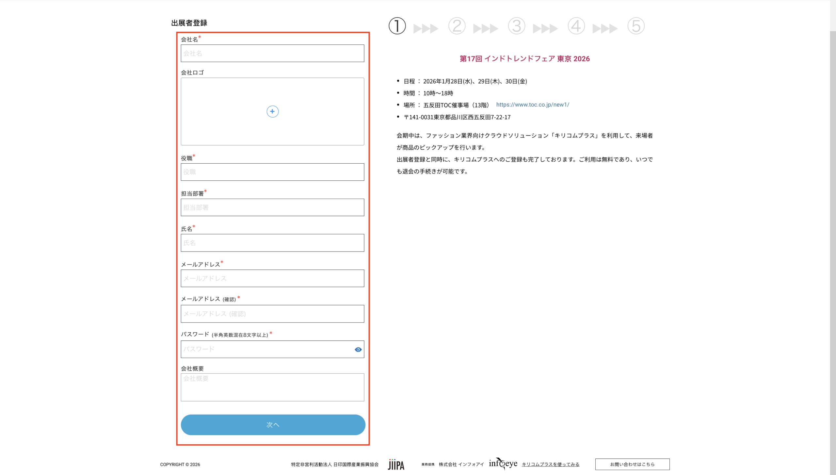Click the step 2 circle indicator
The width and height of the screenshot is (836, 475).
(x=457, y=26)
